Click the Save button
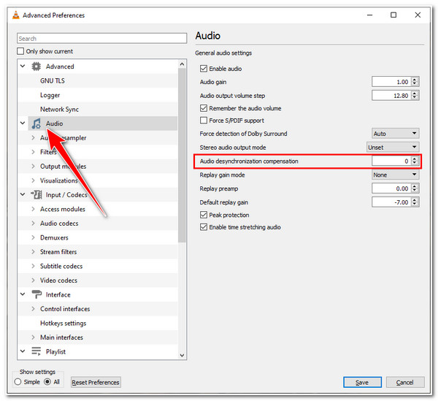The width and height of the screenshot is (438, 401). 362,382
